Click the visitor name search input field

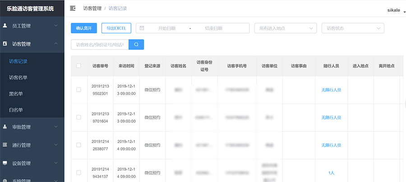pyautogui.click(x=100, y=44)
